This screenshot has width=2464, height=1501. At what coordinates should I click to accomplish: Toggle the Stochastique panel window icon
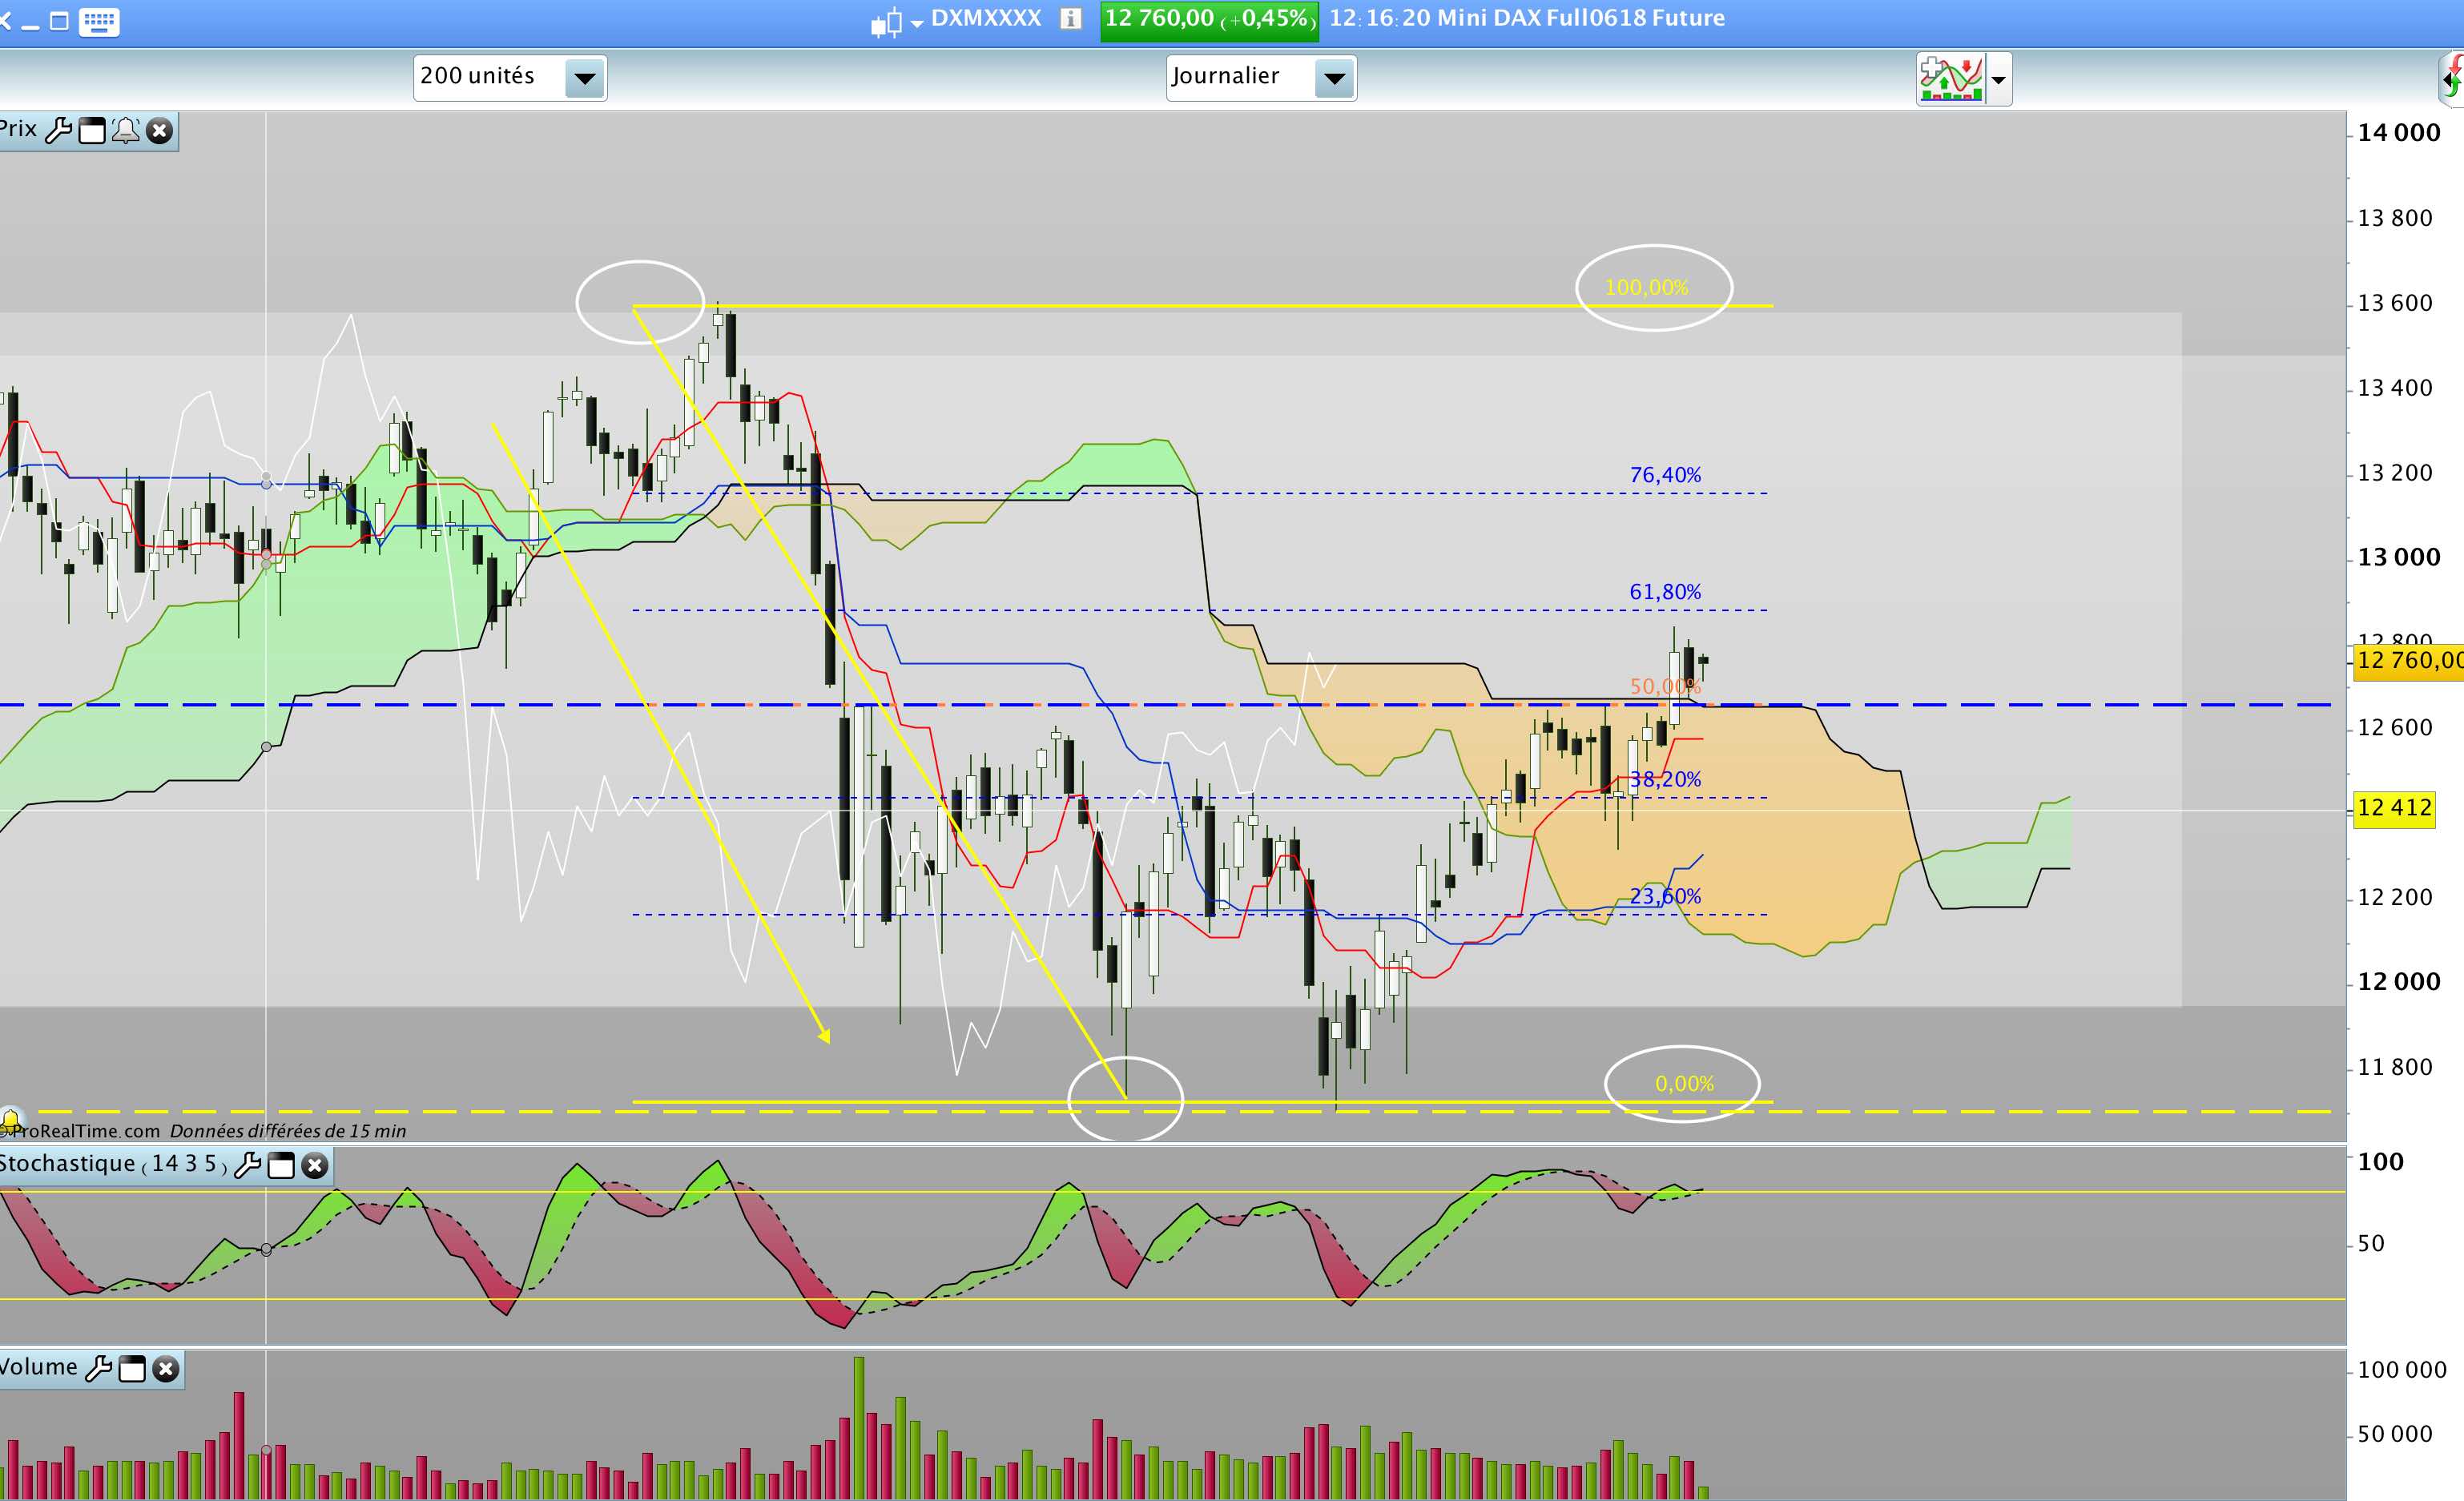282,1165
